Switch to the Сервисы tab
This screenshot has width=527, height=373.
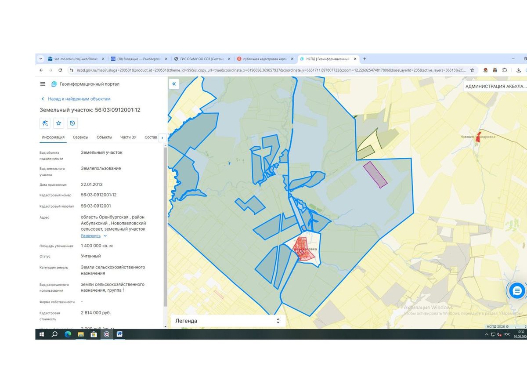(80, 137)
